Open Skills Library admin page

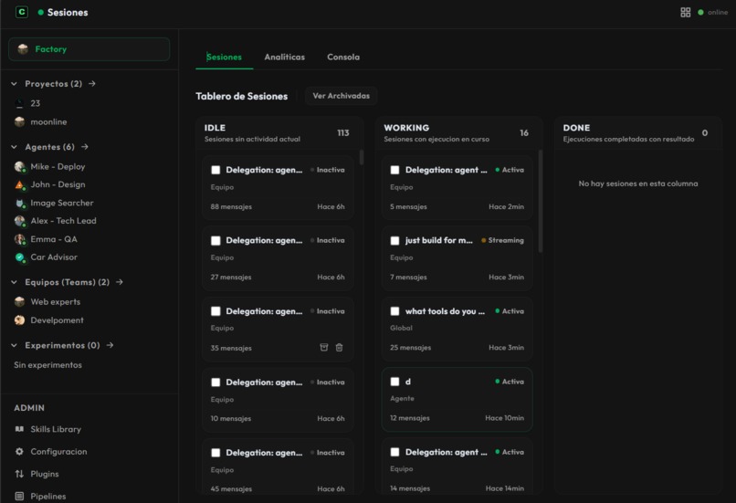coord(56,429)
